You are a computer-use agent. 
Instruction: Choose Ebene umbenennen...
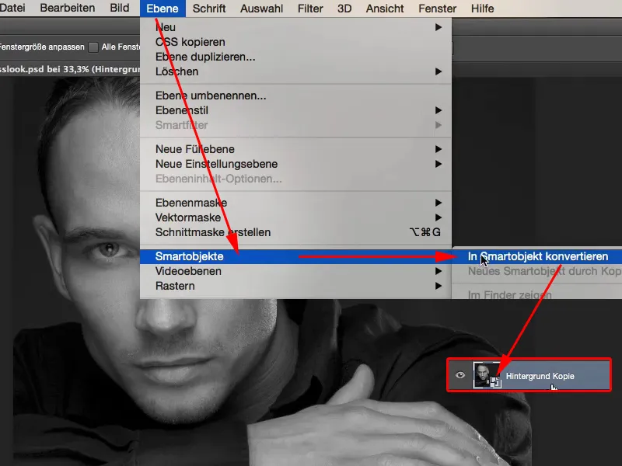[295, 96]
